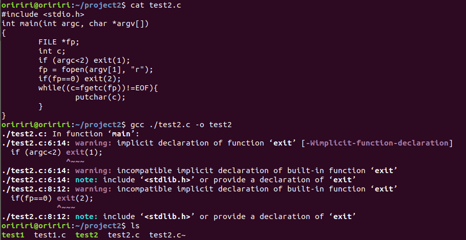
Task: Click the "In function 'main':" message
Action: coord(84,134)
